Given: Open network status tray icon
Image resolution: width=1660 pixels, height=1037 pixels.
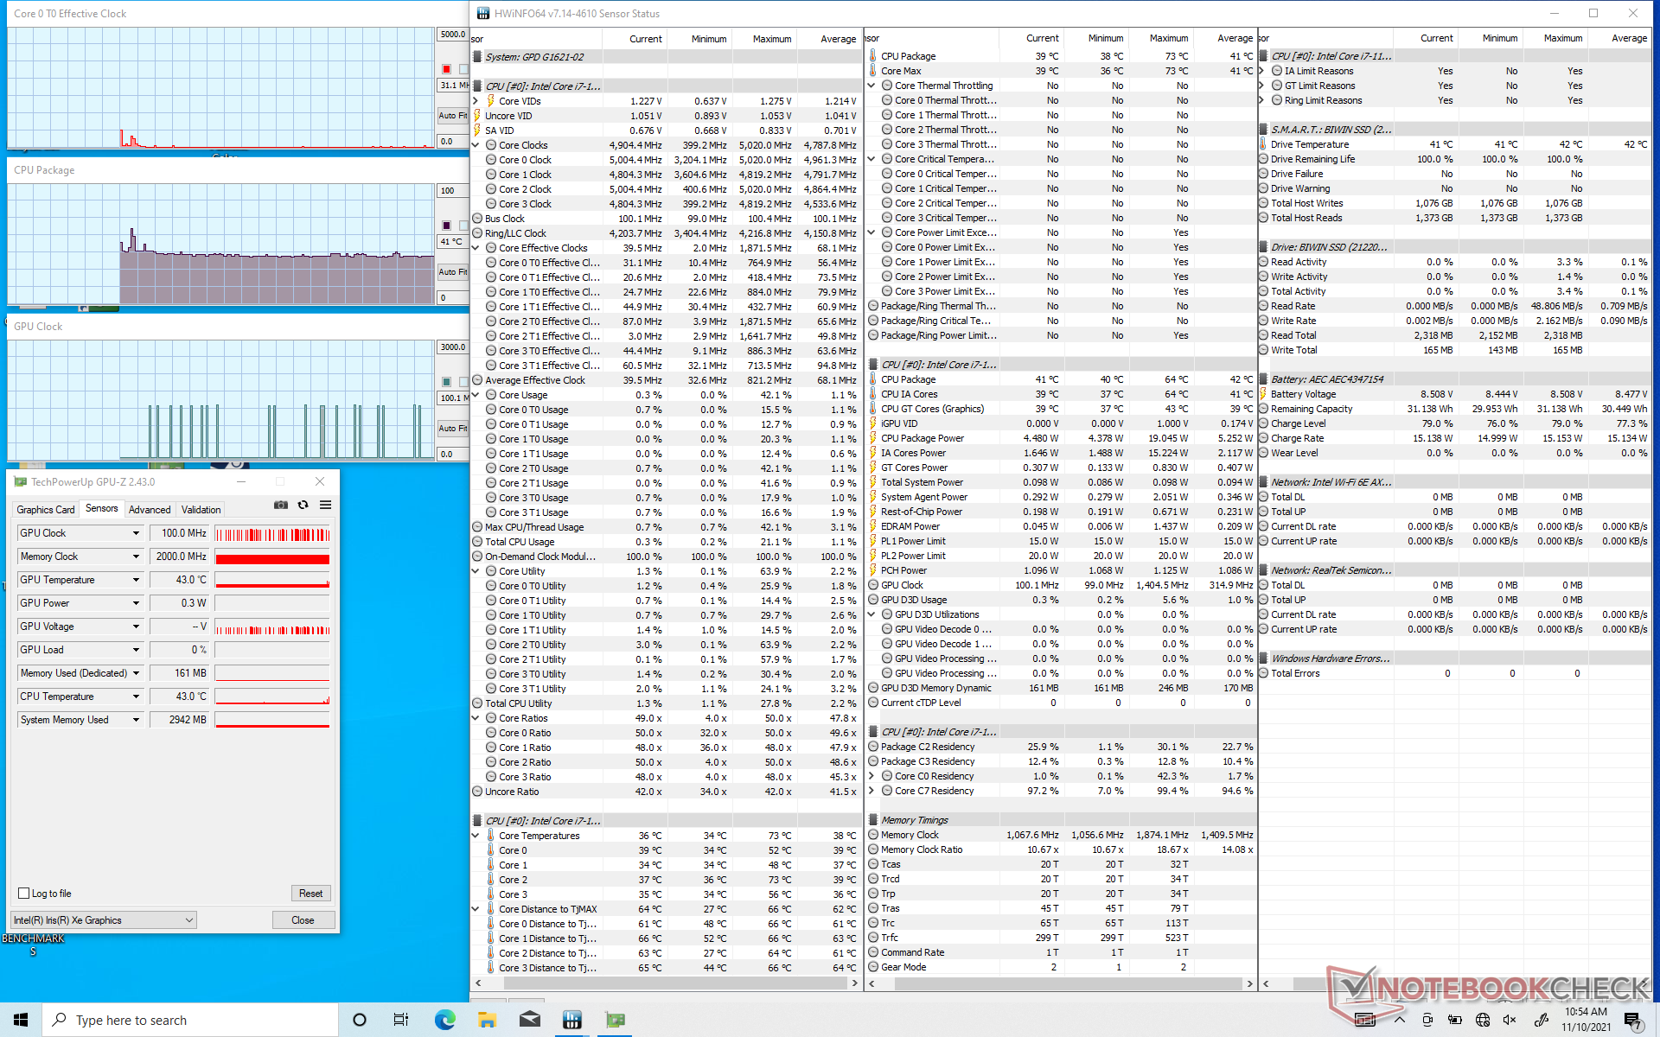Looking at the screenshot, I should [x=1483, y=1020].
